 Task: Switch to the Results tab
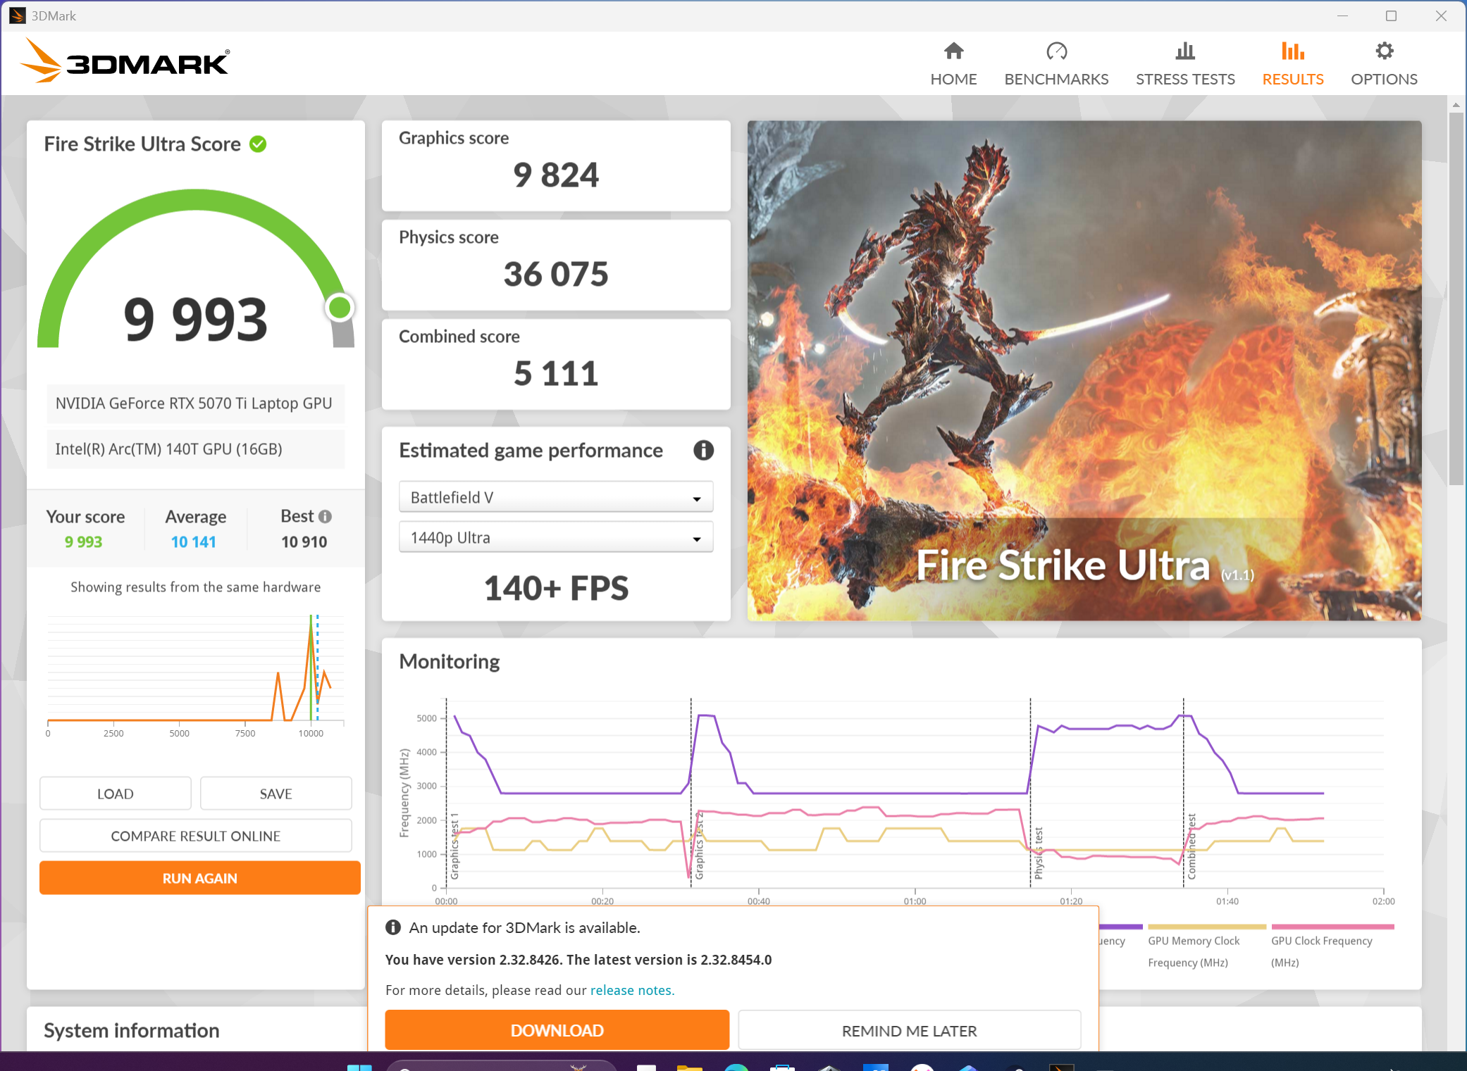pyautogui.click(x=1292, y=63)
